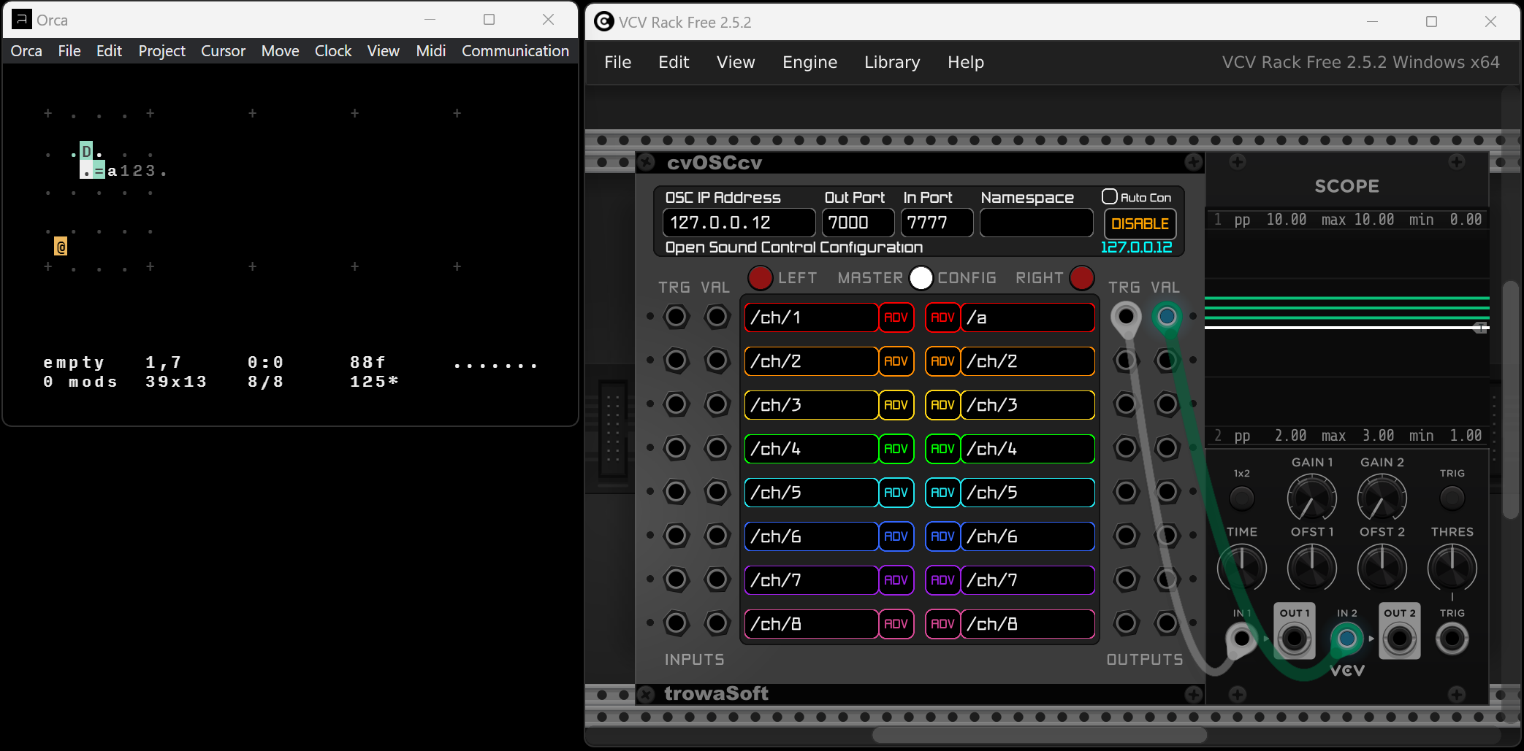Click the output TRG jack of /ch/3
Image resolution: width=1524 pixels, height=751 pixels.
(1126, 404)
